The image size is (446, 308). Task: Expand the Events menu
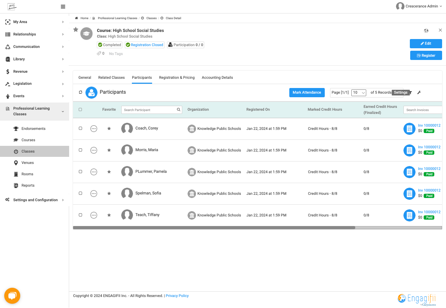34,96
